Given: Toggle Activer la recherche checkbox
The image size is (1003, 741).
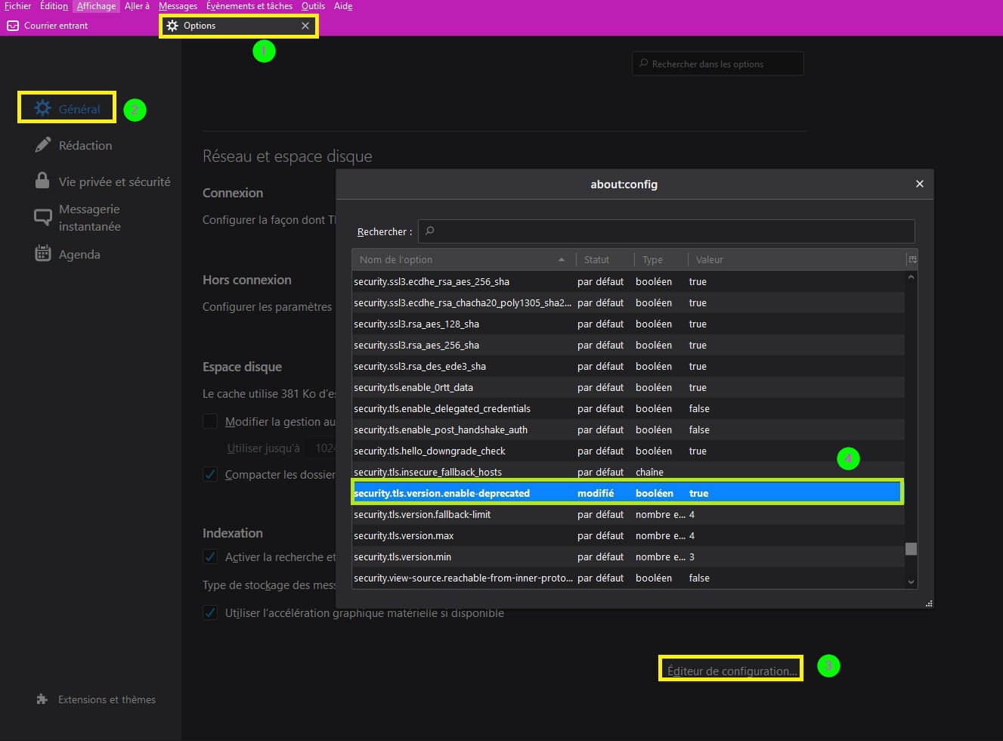Looking at the screenshot, I should point(210,557).
